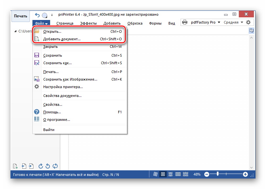
Task: Switch to single page view mode
Action: (x=162, y=175)
